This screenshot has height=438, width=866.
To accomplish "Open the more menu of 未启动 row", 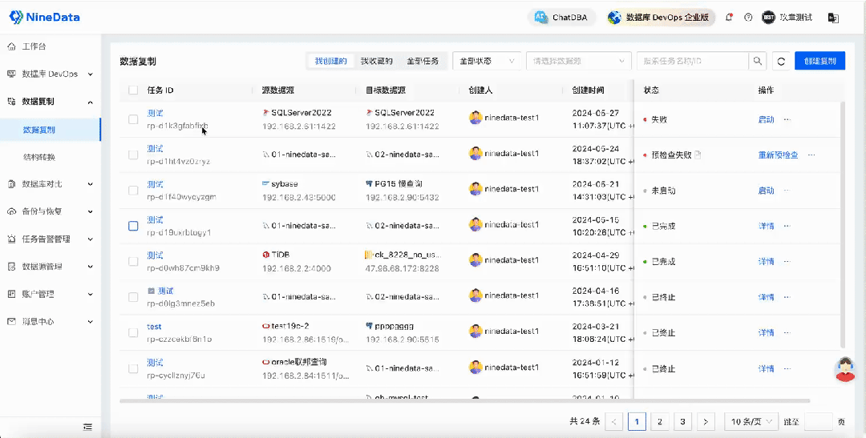I will tap(787, 191).
